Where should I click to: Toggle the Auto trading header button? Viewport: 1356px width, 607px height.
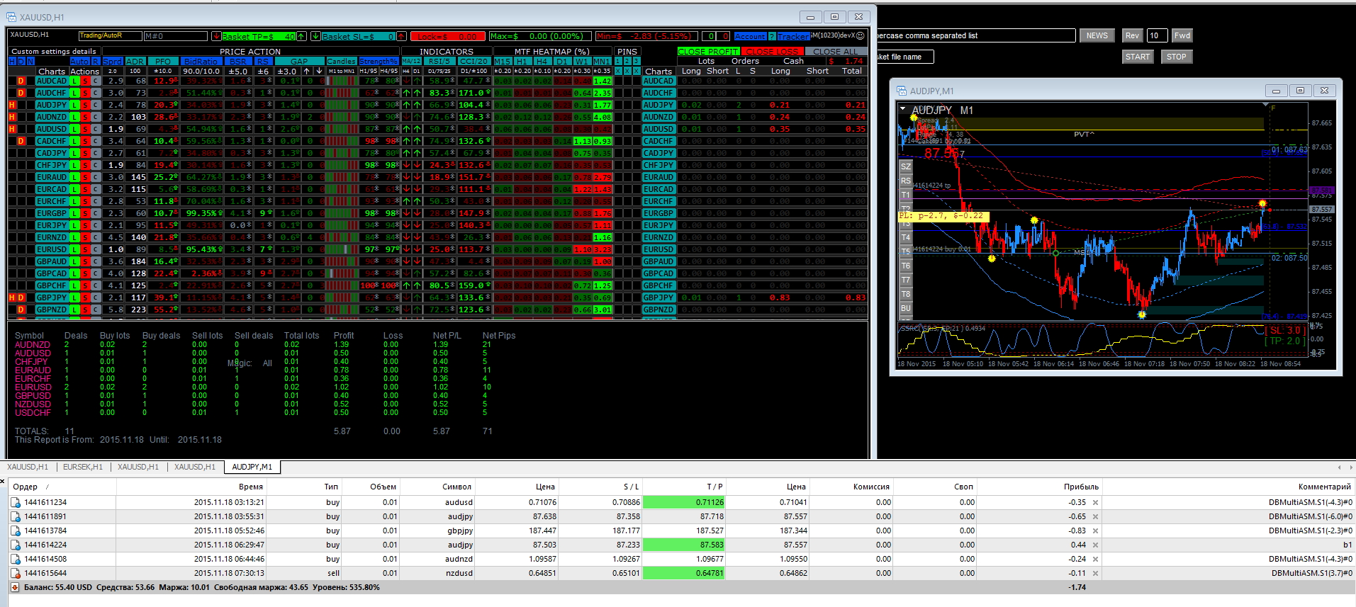tap(79, 62)
